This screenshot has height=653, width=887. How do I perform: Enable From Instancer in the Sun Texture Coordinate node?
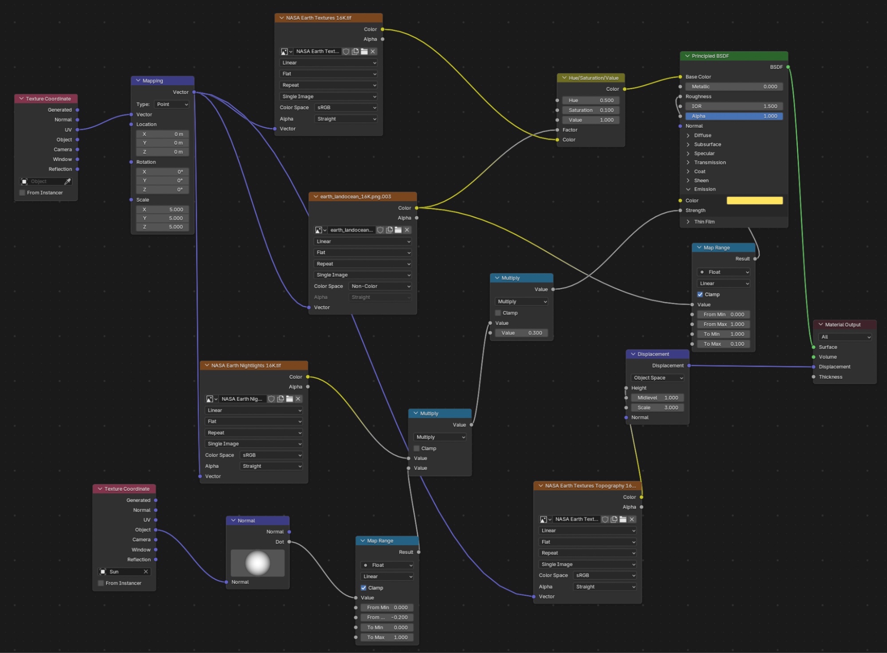pyautogui.click(x=101, y=583)
